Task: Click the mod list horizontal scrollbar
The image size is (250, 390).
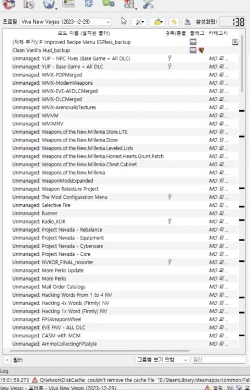Action: point(100,351)
